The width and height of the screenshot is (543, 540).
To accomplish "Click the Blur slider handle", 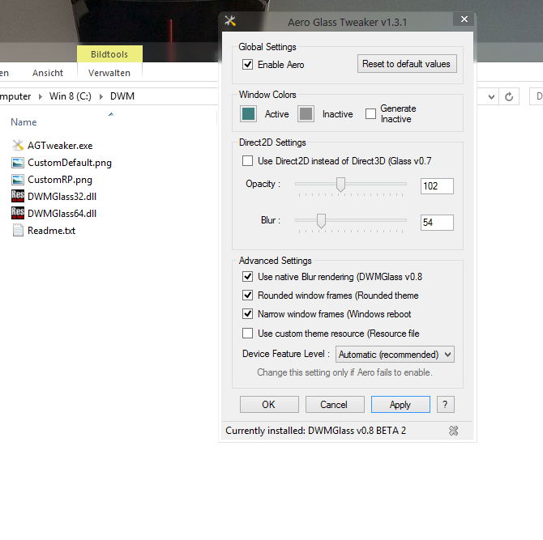I will 322,221.
